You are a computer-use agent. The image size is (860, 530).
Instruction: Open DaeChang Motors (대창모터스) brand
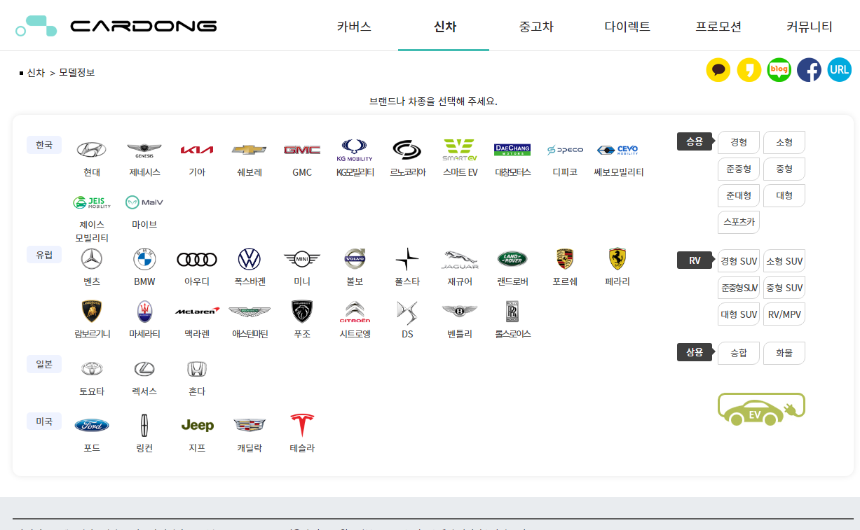(x=512, y=150)
